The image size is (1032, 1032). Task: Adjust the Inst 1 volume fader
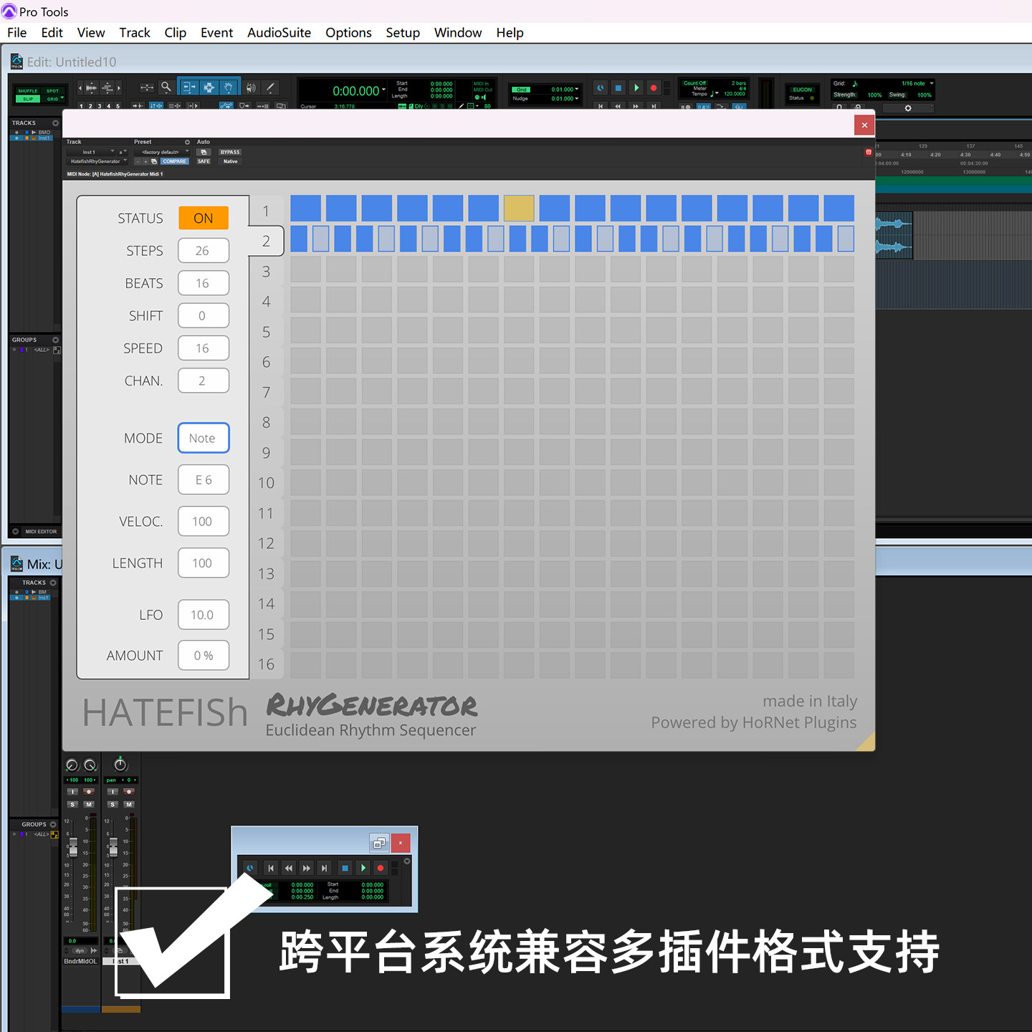coord(113,848)
